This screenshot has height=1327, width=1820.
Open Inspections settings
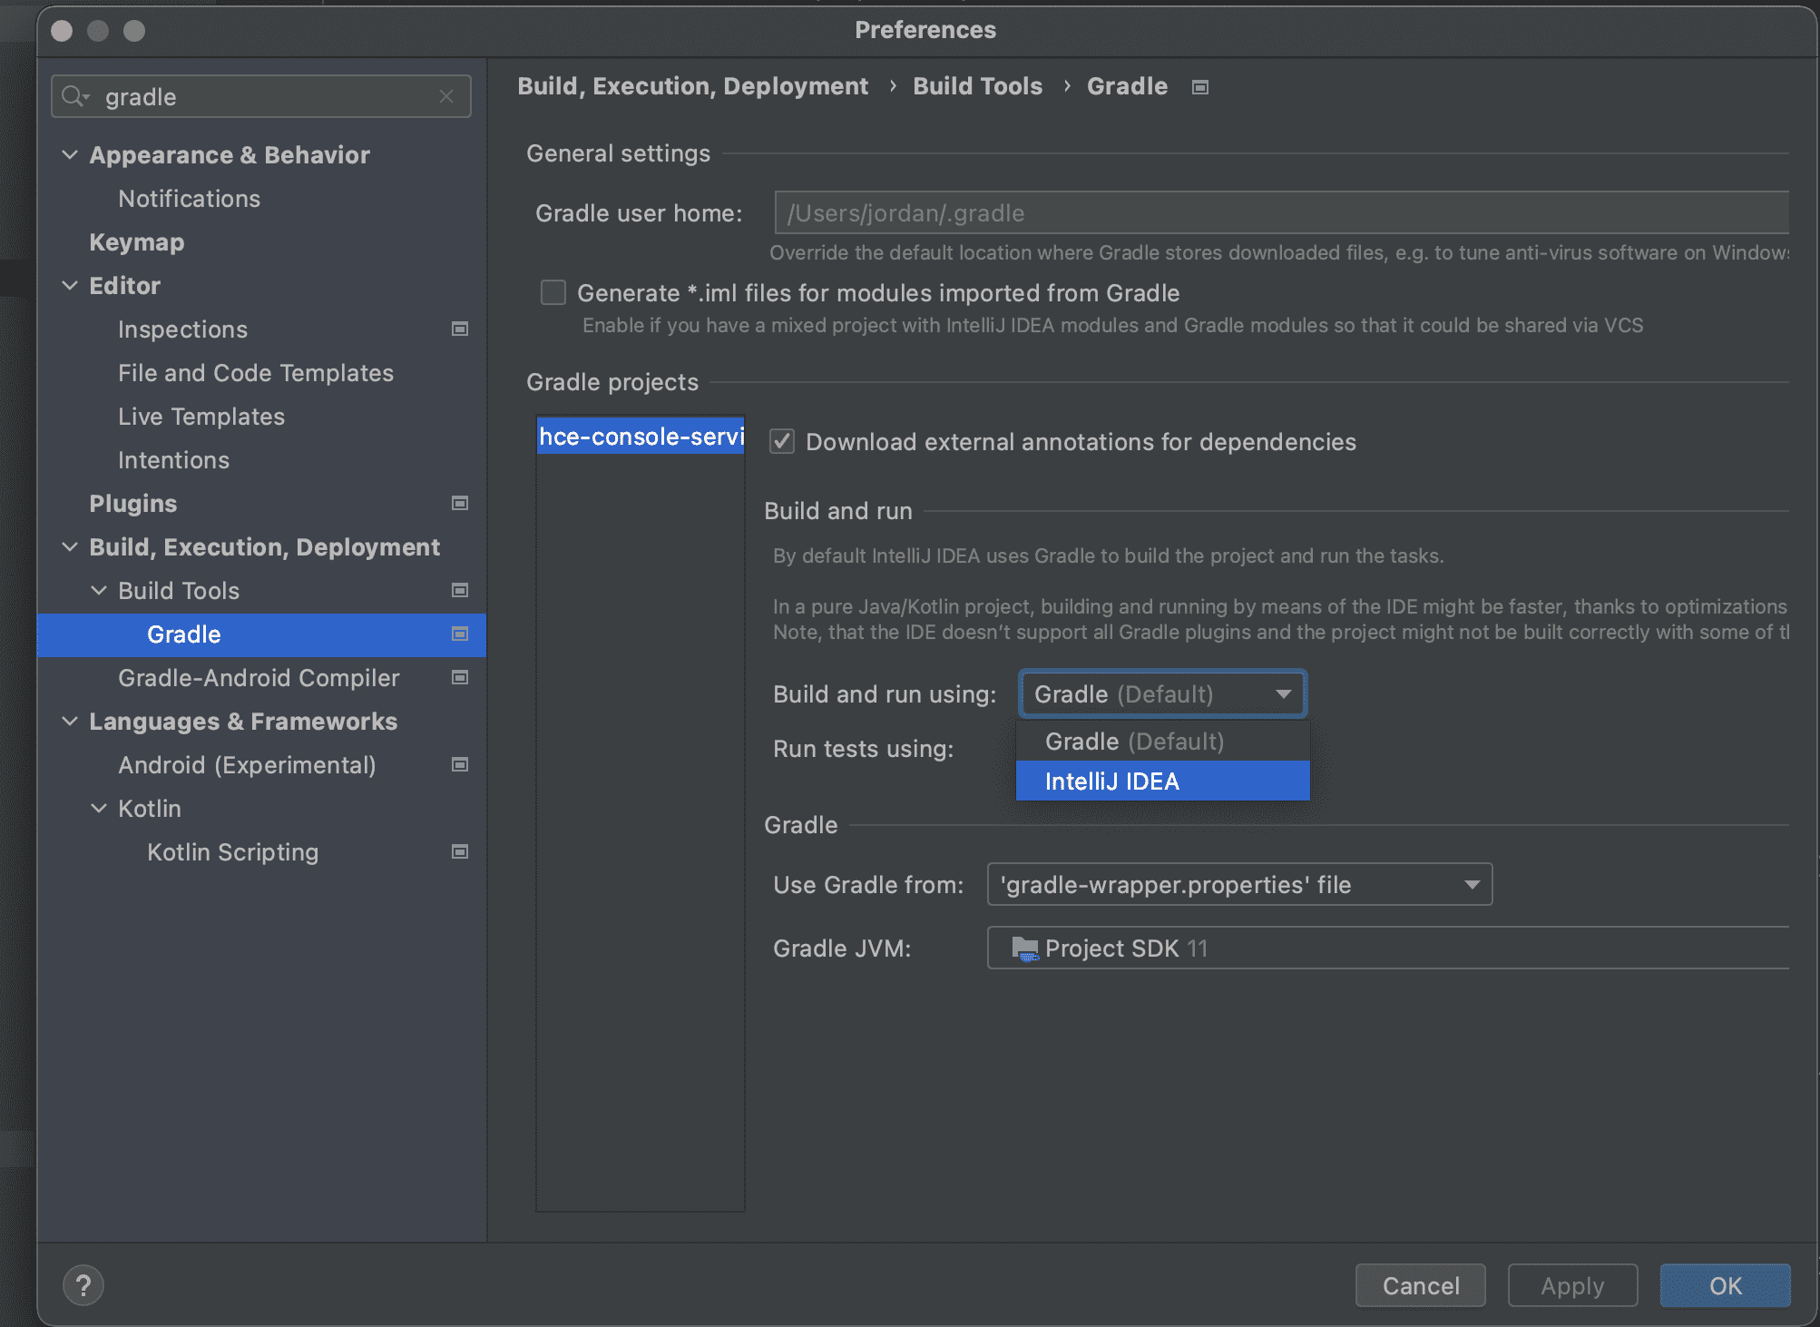point(182,329)
